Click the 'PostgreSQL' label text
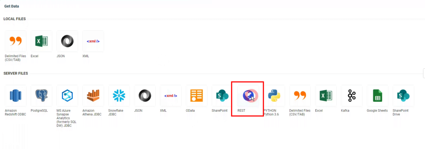The height and width of the screenshot is (149, 425). click(39, 111)
